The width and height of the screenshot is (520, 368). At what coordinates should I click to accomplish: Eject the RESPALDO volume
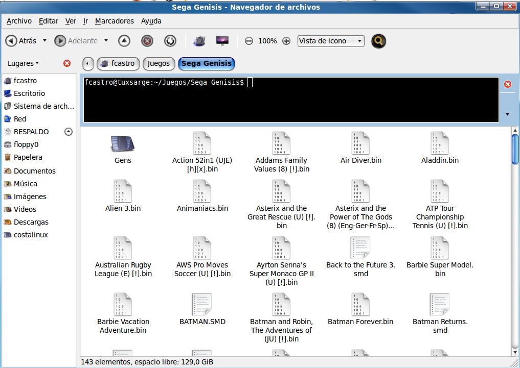click(69, 132)
